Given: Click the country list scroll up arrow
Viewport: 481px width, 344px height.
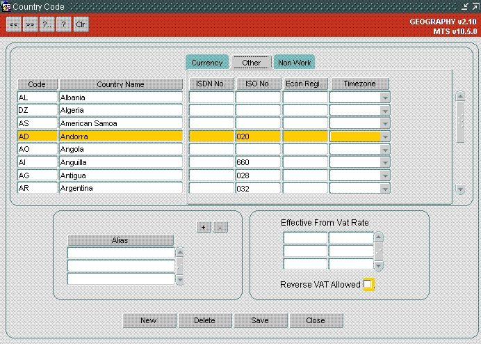Looking at the screenshot, I should pos(460,96).
